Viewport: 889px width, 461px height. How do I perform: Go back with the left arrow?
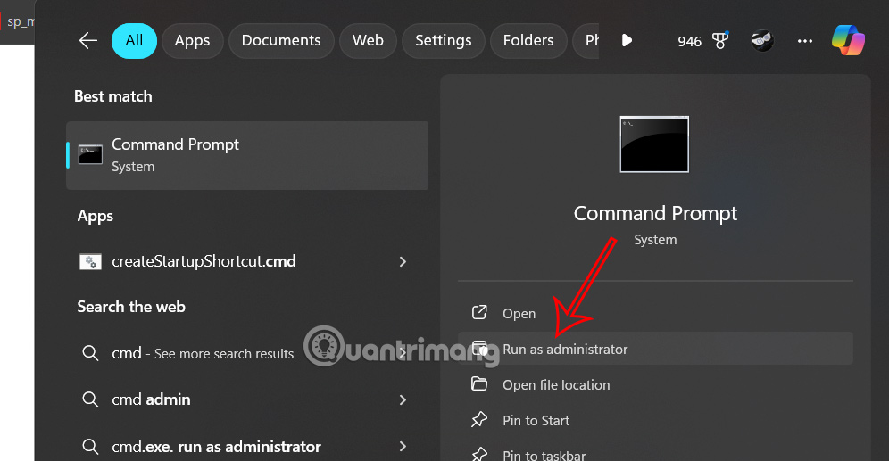tap(87, 41)
